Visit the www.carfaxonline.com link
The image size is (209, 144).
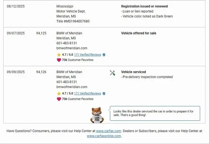point(104,136)
